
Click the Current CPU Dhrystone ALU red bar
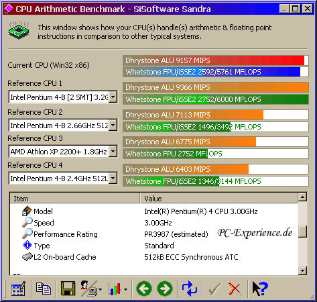(x=216, y=60)
